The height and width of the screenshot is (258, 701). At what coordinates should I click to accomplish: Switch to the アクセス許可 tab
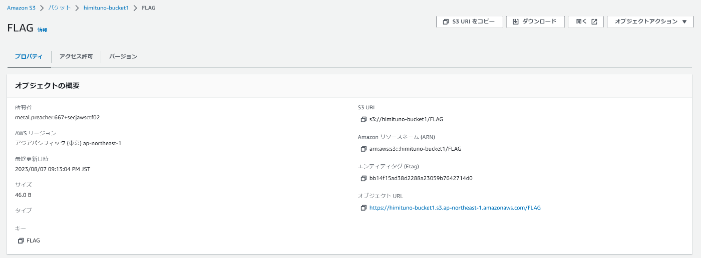point(76,56)
